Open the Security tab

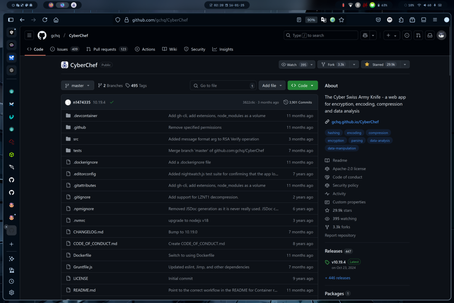pos(195,49)
